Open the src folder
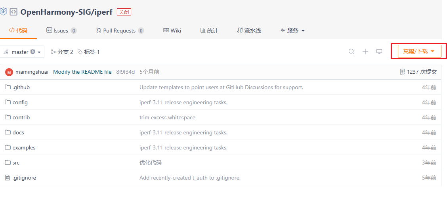The image size is (447, 199). coord(16,163)
